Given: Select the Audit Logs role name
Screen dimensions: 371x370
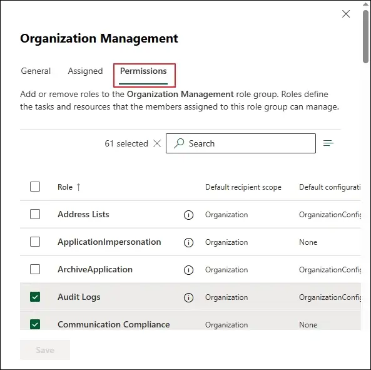Looking at the screenshot, I should click(x=79, y=297).
